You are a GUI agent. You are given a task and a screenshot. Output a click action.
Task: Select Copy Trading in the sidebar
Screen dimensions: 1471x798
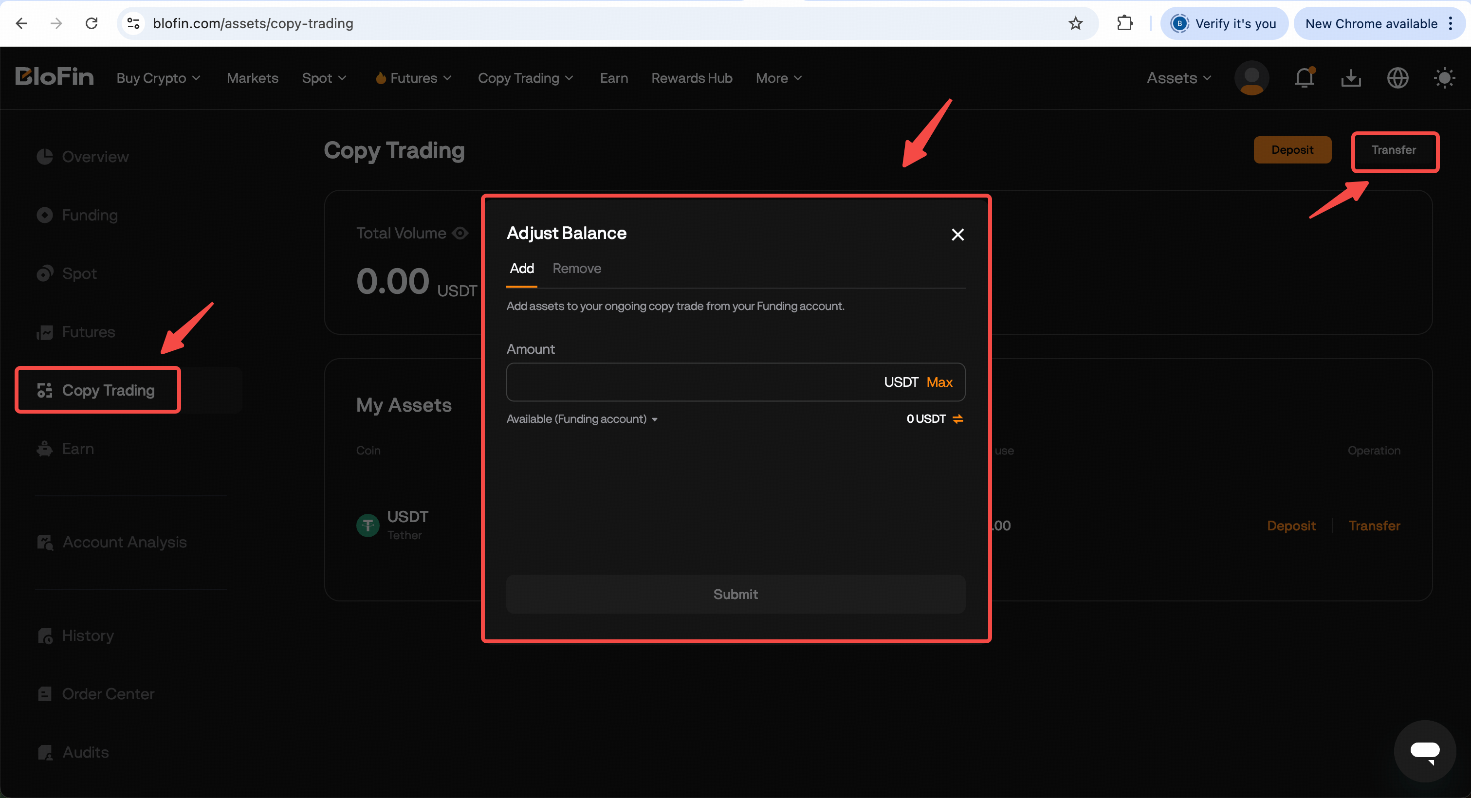pos(96,390)
